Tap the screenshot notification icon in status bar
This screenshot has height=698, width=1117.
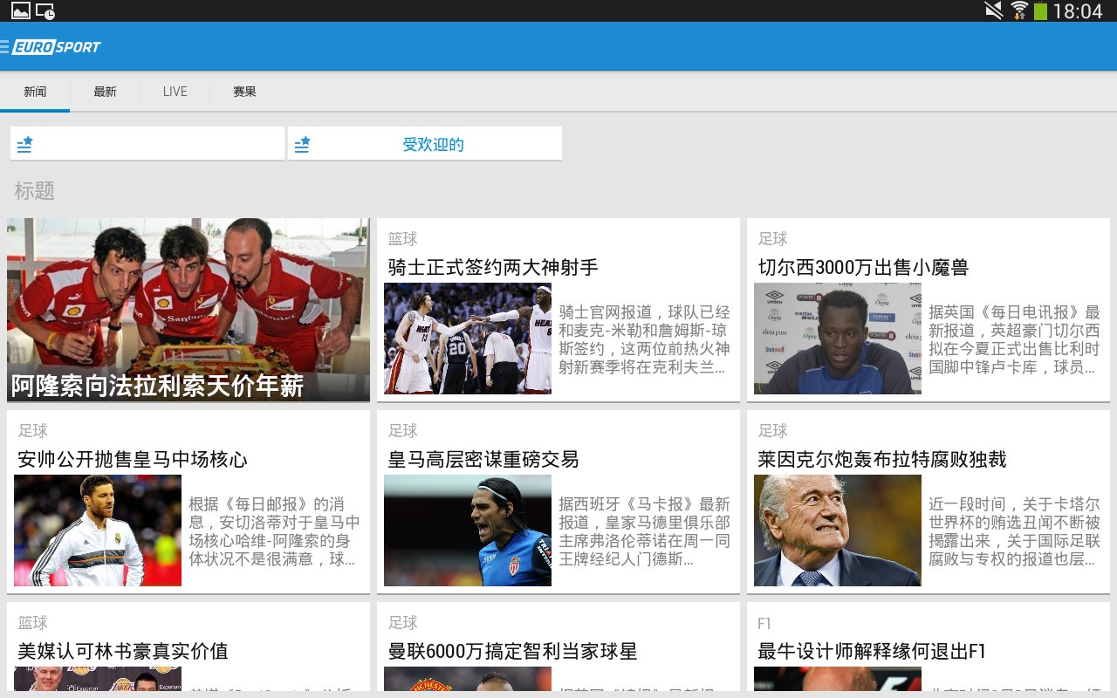pos(45,11)
